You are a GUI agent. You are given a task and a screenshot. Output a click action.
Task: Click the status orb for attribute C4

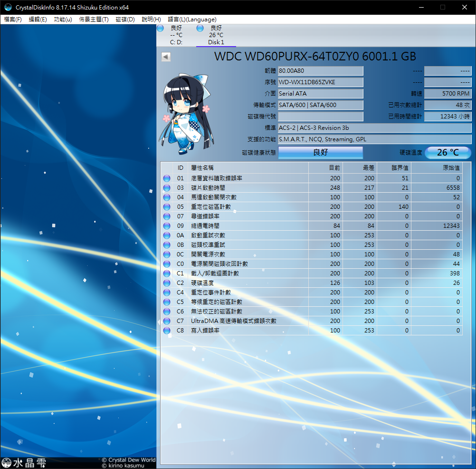(x=167, y=293)
